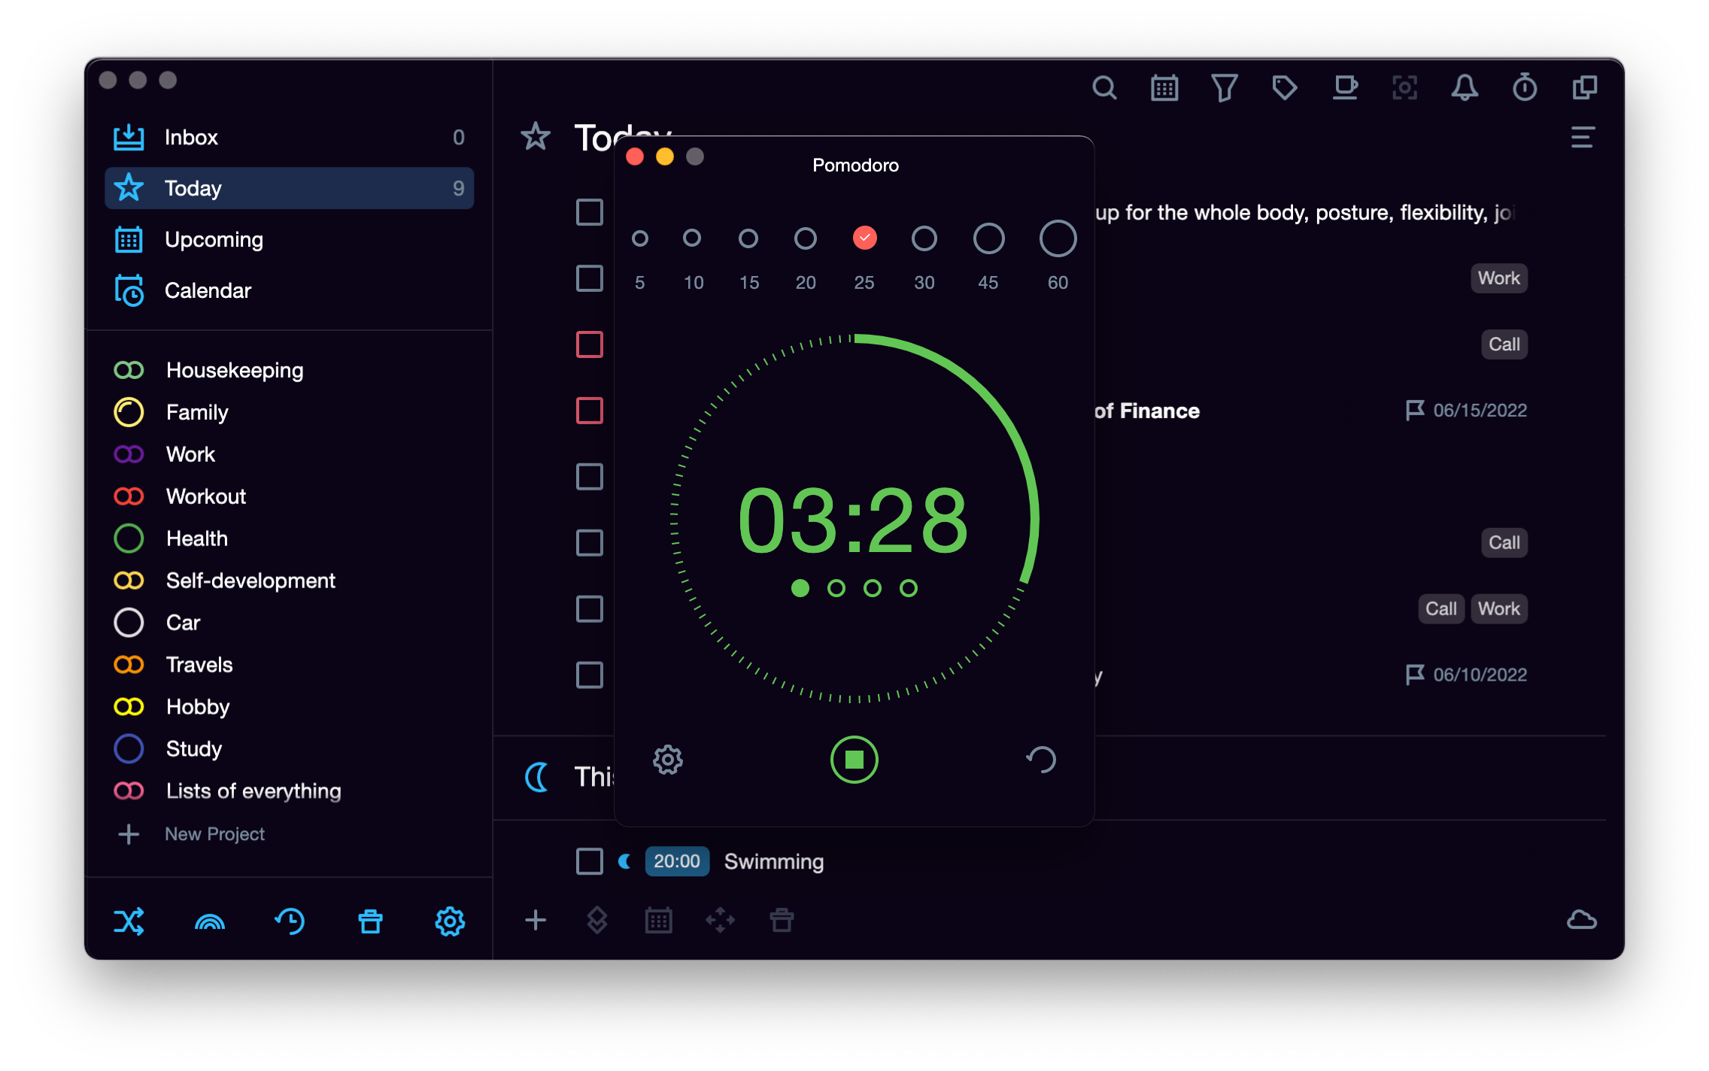Open Workout project
This screenshot has height=1071, width=1709.
(290, 496)
